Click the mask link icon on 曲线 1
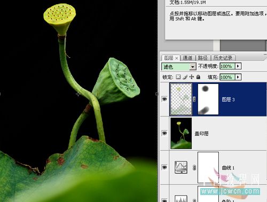Screen dimensions: 267x202 [194, 167]
